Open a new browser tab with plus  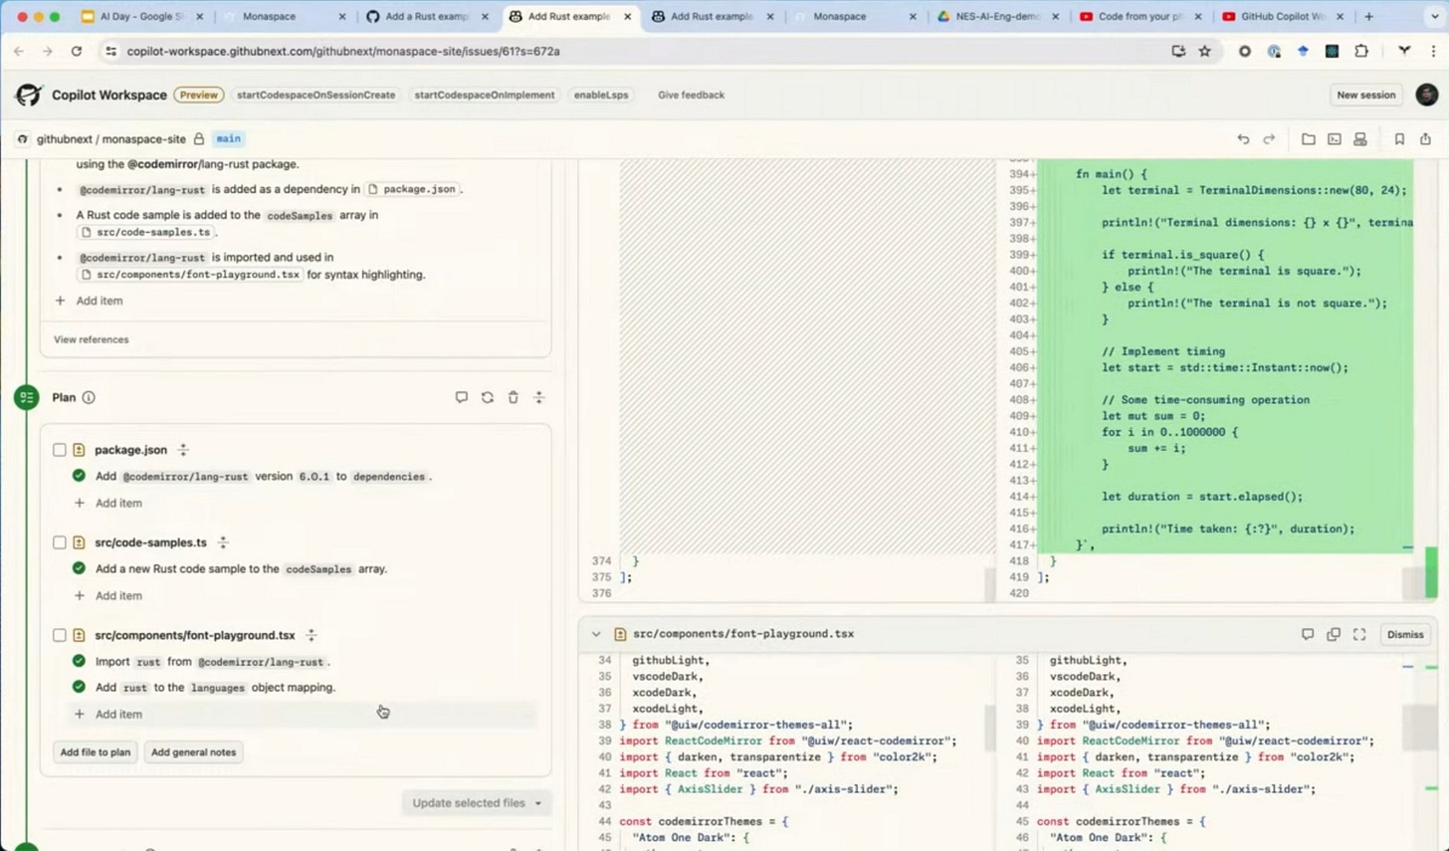1369,16
